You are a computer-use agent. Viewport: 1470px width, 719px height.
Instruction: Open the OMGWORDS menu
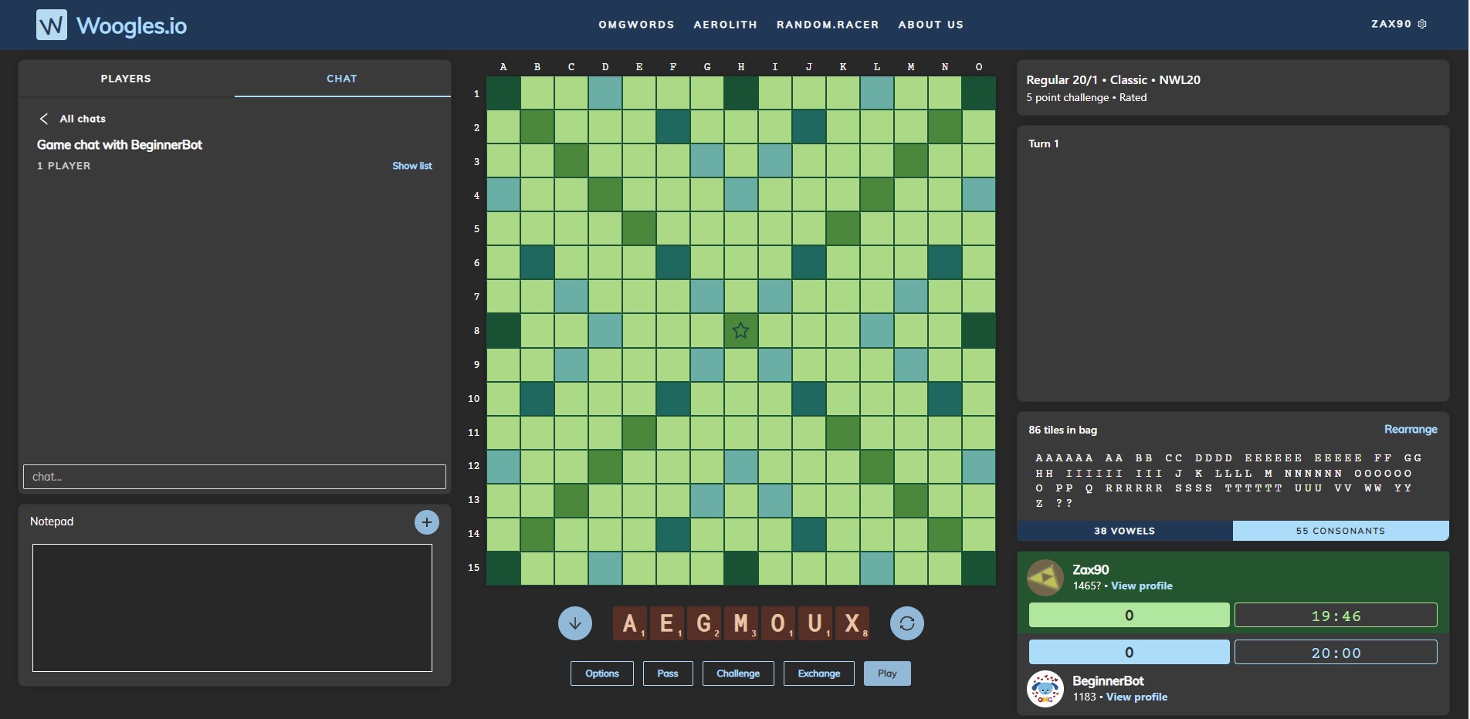pos(635,24)
